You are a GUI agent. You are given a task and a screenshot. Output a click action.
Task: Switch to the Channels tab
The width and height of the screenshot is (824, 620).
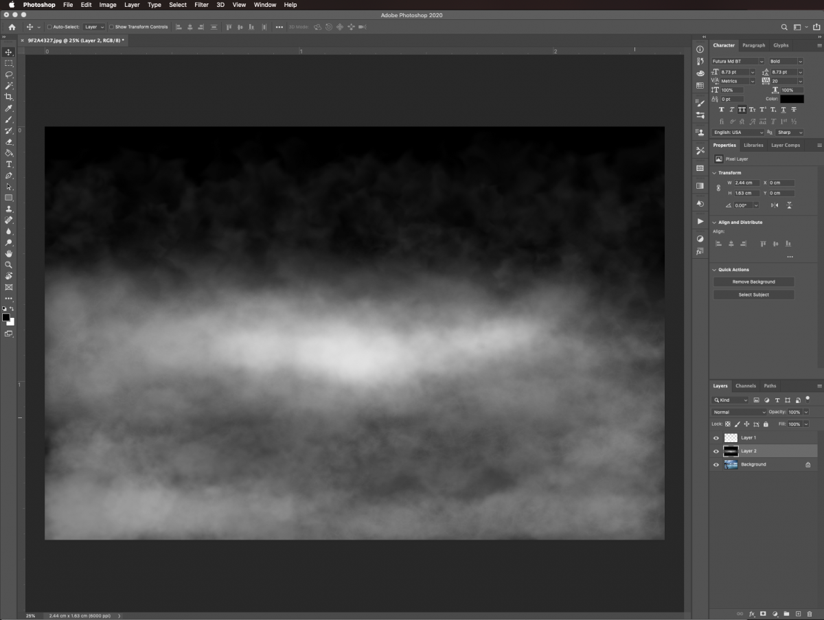click(745, 386)
